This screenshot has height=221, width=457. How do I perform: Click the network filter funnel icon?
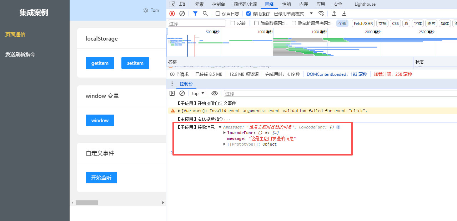click(x=195, y=14)
